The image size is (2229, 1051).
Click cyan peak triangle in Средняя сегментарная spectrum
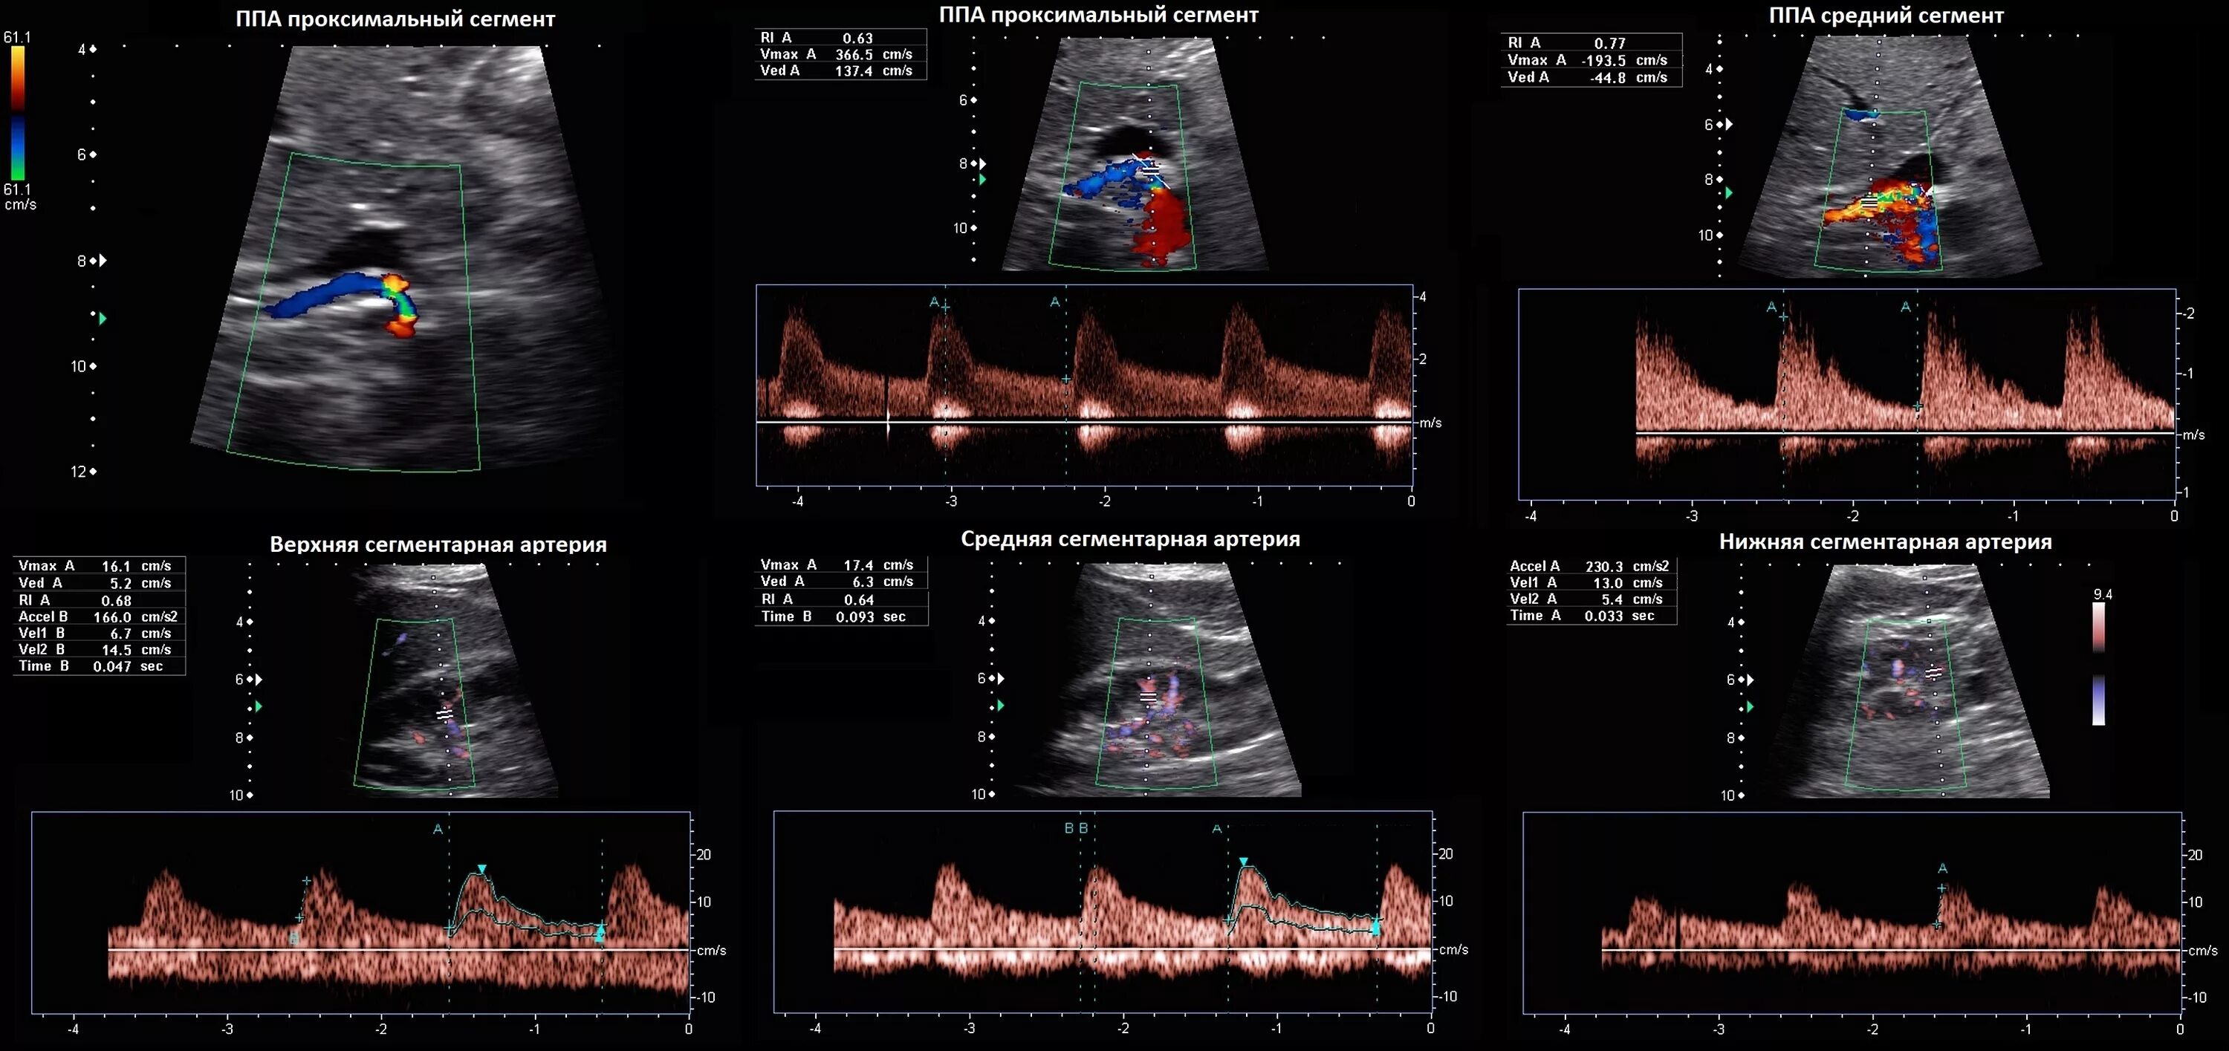[x=1244, y=862]
